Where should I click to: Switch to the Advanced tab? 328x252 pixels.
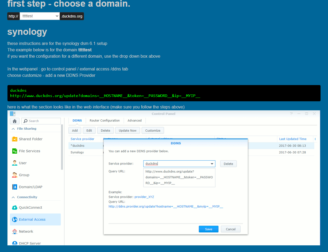tap(134, 120)
